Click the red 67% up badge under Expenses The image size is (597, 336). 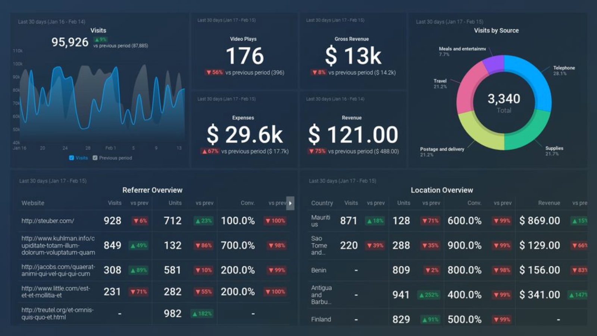point(210,151)
